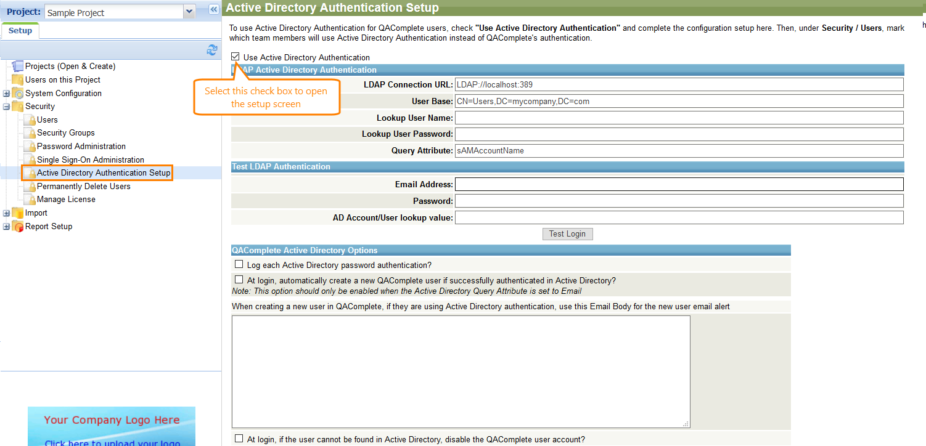This screenshot has height=446, width=926.
Task: Click the Report Setup folder icon
Action: [18, 227]
